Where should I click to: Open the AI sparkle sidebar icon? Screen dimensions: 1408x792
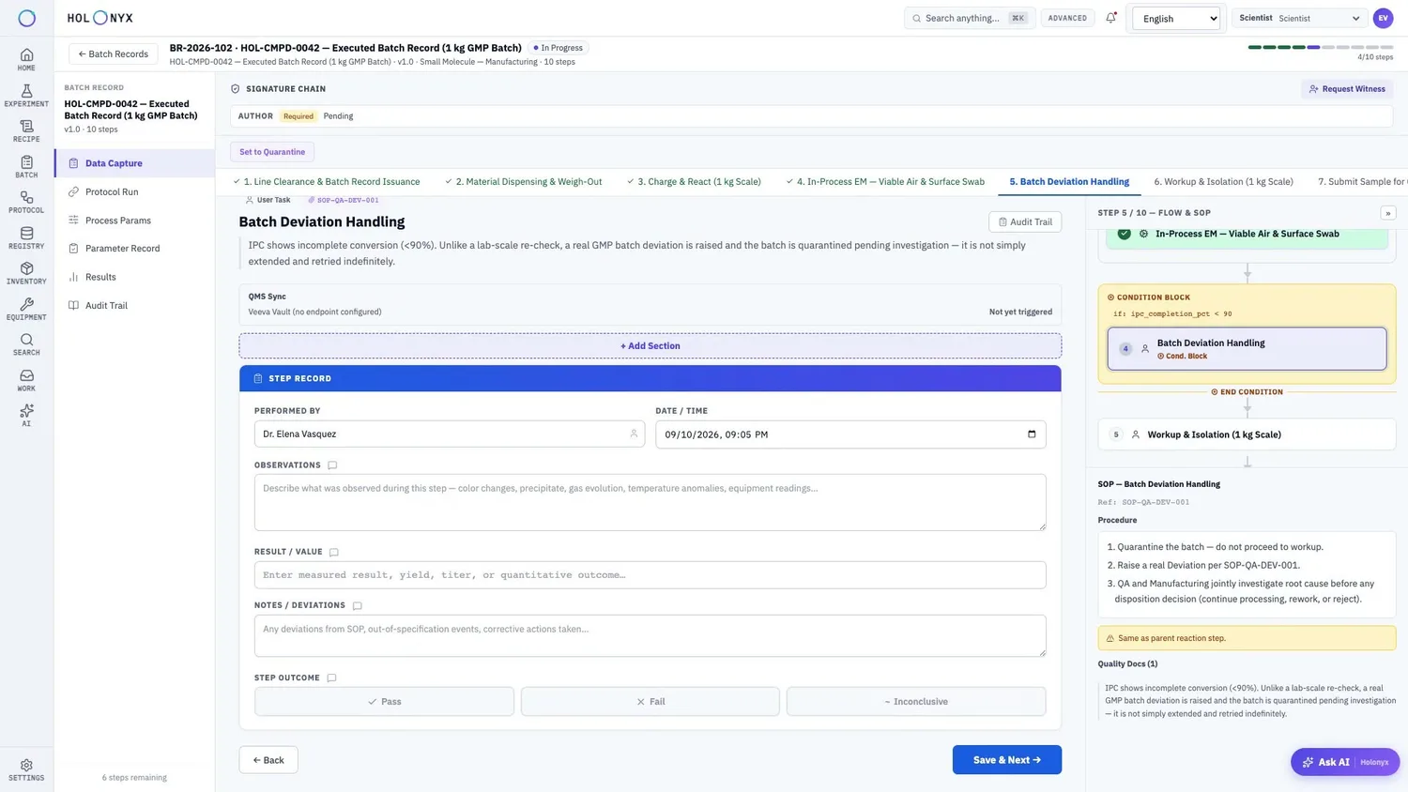tap(26, 416)
